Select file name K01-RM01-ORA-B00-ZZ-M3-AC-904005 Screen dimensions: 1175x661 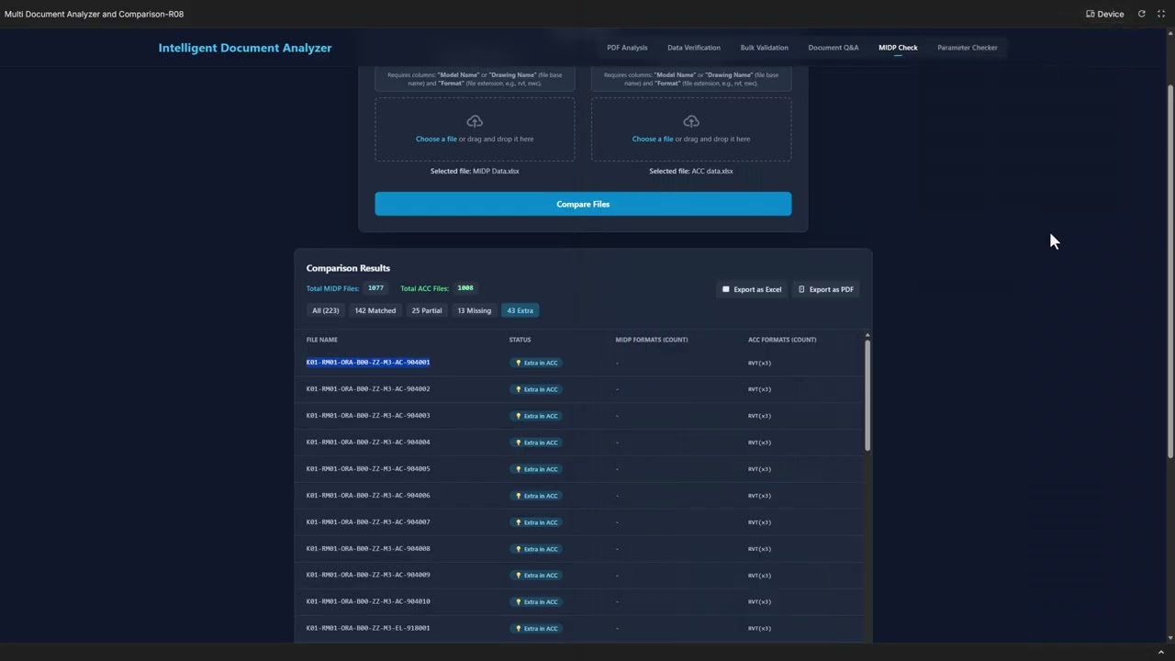[x=368, y=469]
